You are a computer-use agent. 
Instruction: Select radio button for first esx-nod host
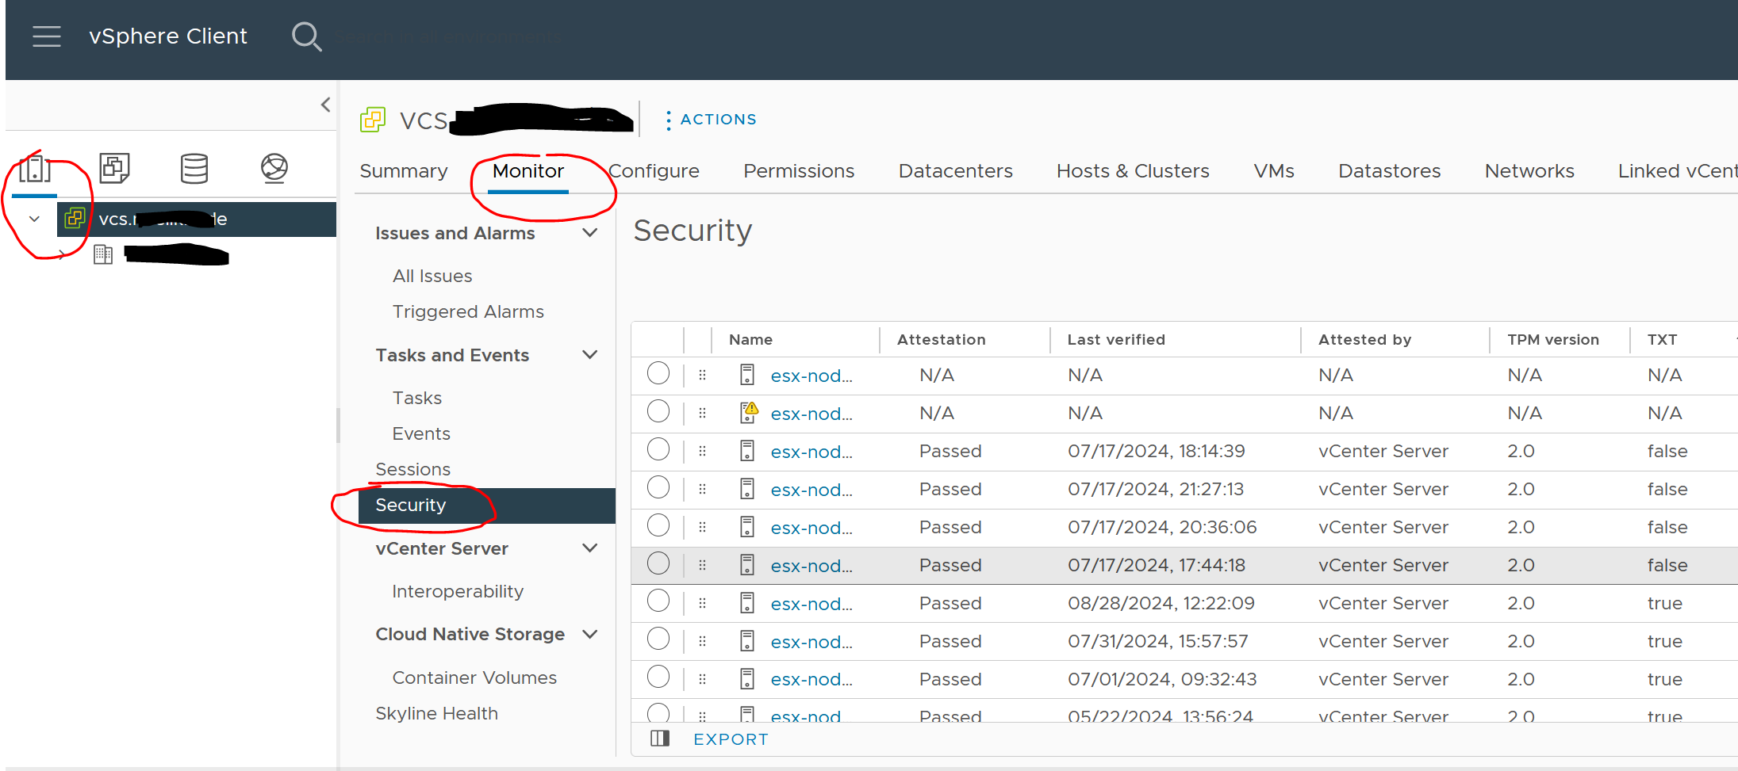pyautogui.click(x=658, y=374)
